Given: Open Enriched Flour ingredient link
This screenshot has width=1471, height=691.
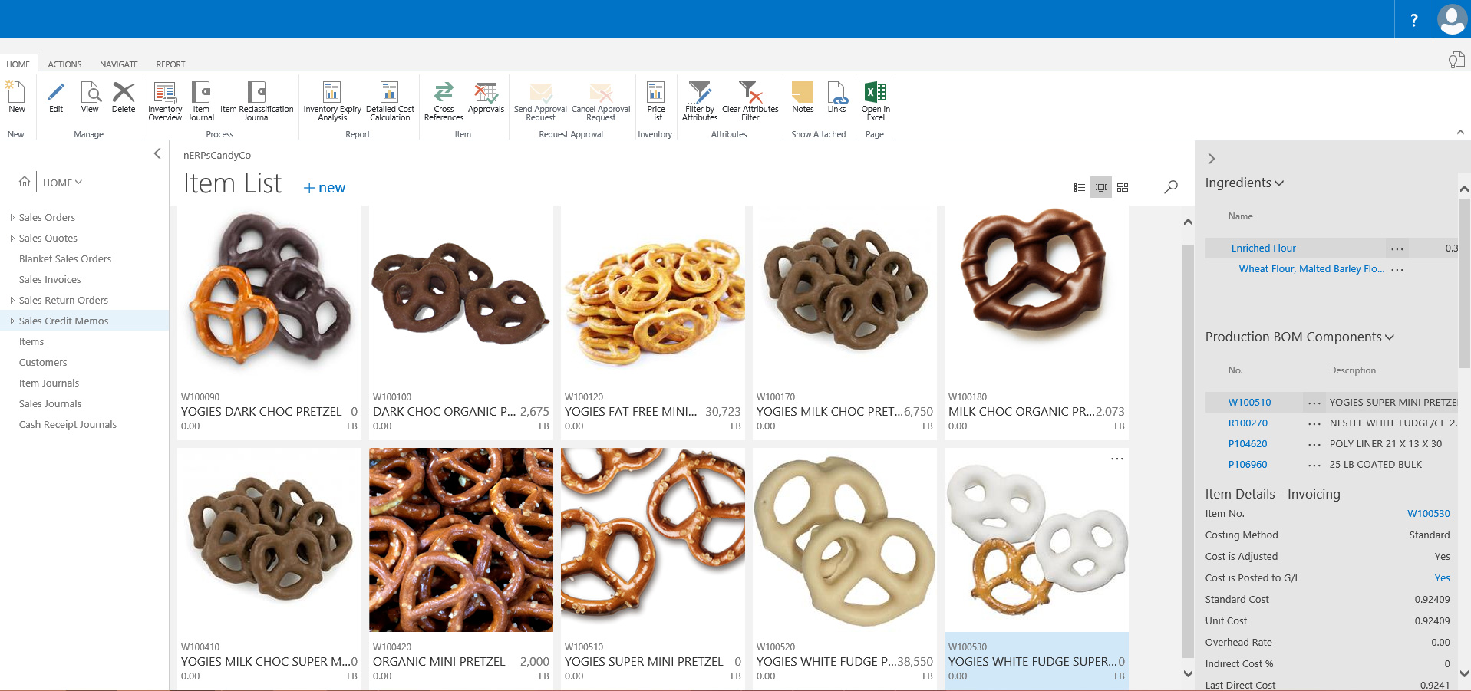Looking at the screenshot, I should pyautogui.click(x=1263, y=248).
